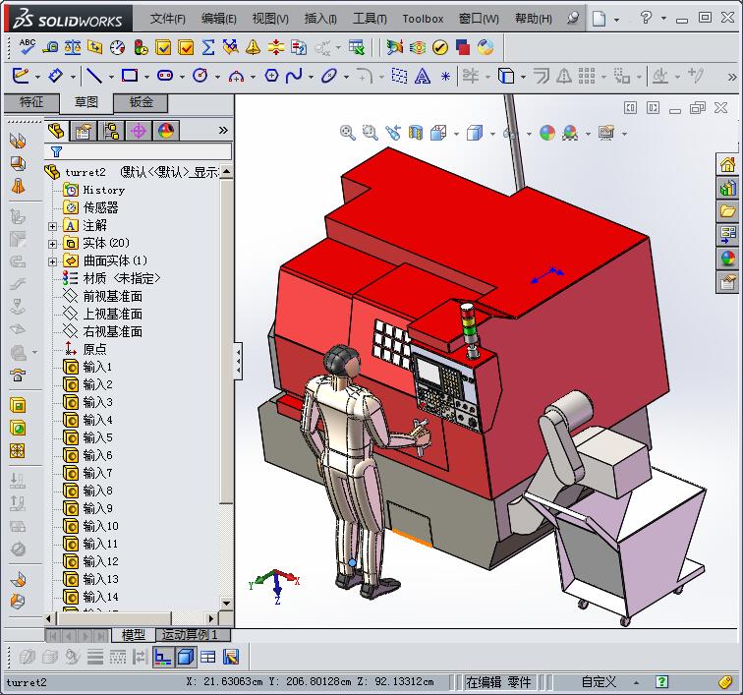Image resolution: width=743 pixels, height=695 pixels.
Task: Select 材质 <未指定> tree item
Action: 122,278
